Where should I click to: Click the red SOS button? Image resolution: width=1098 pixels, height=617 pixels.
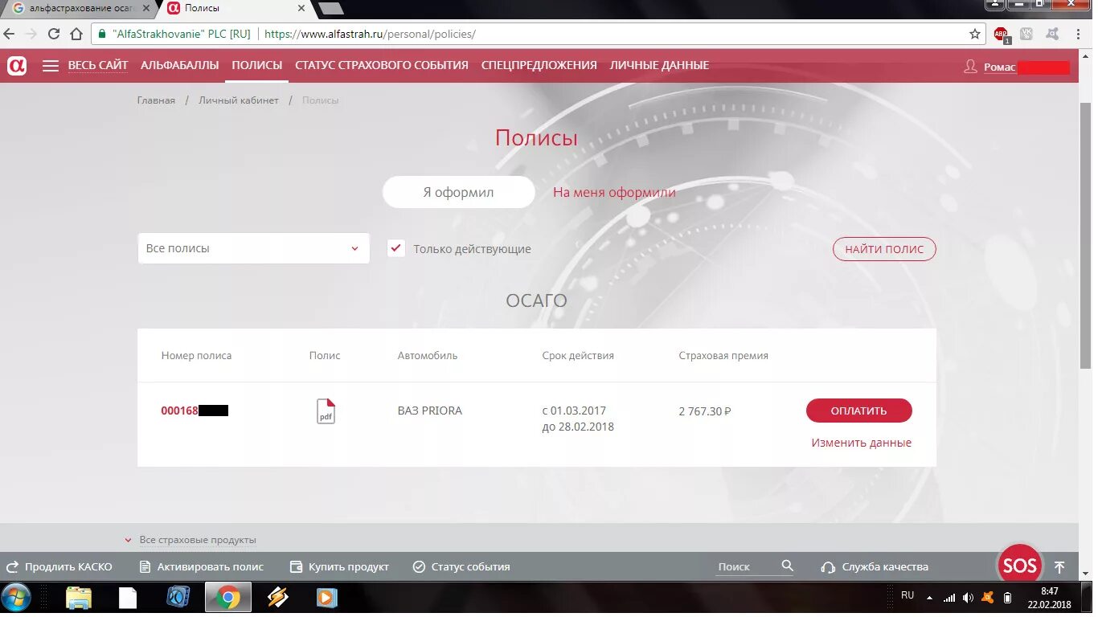[1019, 566]
